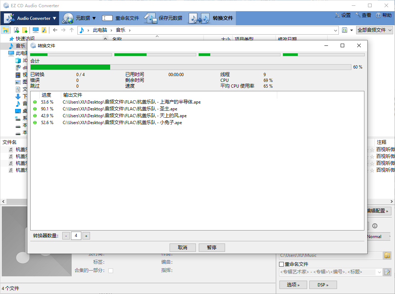
Task: Click the folder browse icon beside output path
Action: [387, 255]
